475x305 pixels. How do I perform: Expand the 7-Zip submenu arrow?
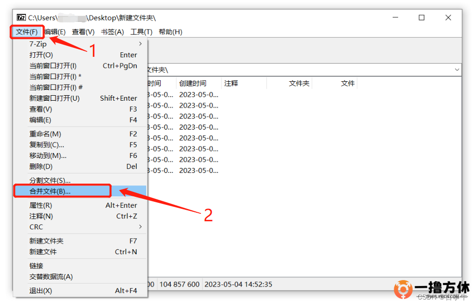140,44
